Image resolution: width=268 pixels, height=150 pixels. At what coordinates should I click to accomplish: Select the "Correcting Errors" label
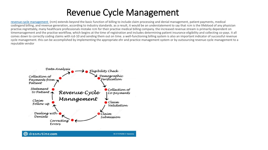click(x=59, y=122)
